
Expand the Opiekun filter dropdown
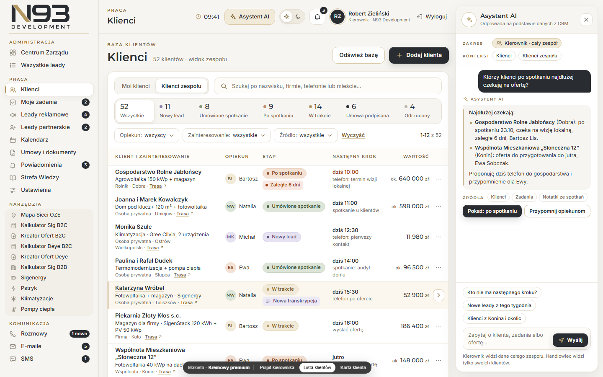point(147,135)
